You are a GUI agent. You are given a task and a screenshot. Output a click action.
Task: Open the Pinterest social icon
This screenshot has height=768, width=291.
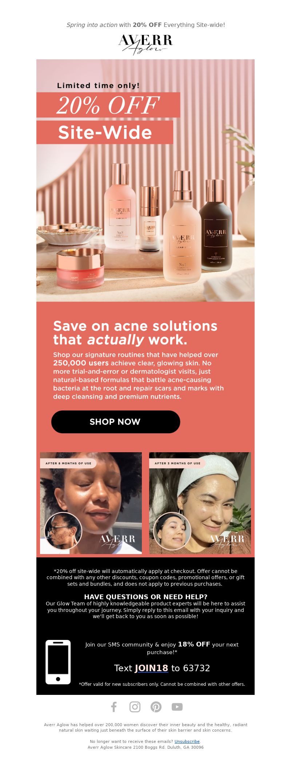[156, 707]
